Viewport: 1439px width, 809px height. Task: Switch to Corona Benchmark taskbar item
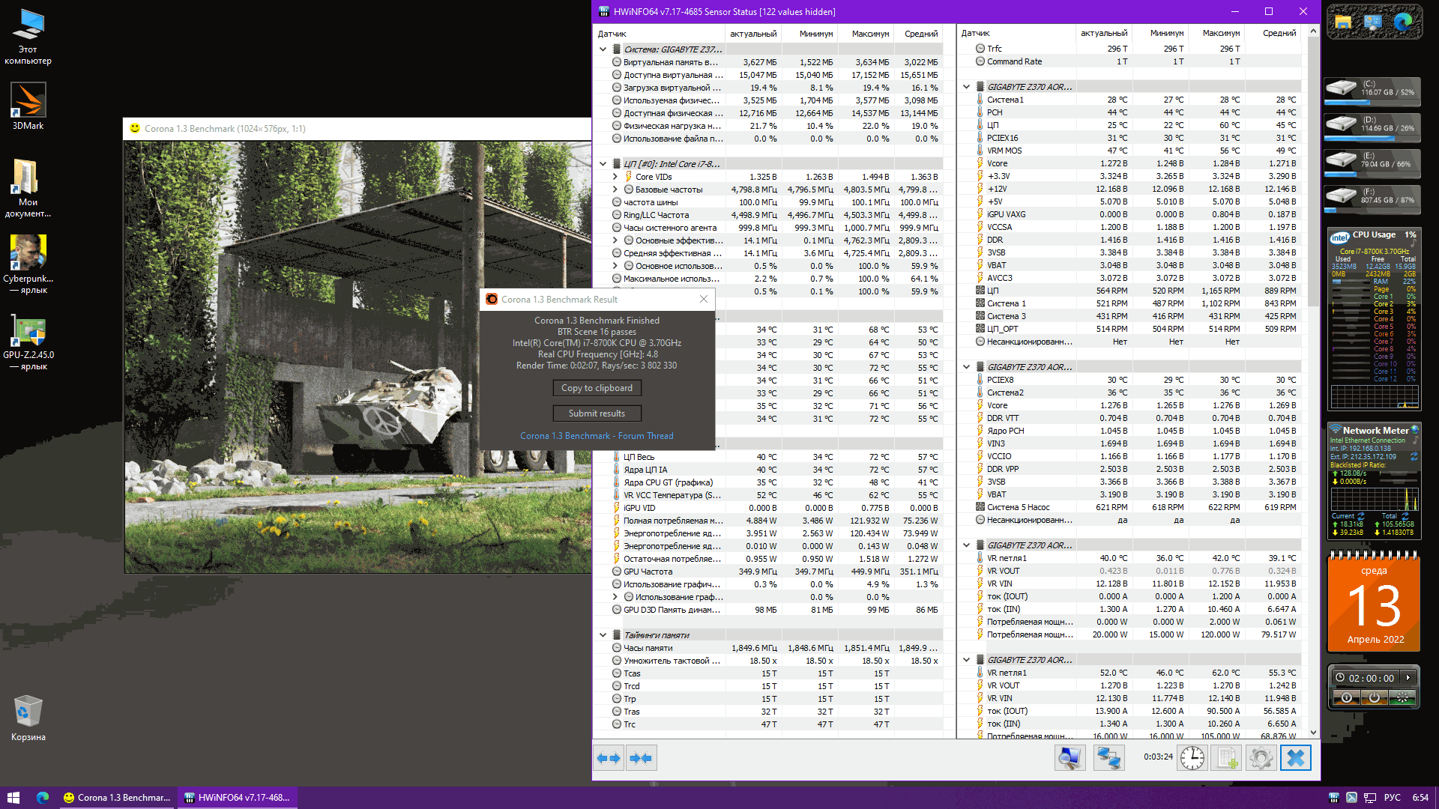[117, 798]
